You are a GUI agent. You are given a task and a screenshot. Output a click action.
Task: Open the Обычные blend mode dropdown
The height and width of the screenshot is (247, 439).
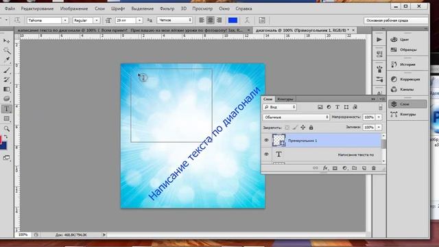click(x=296, y=117)
